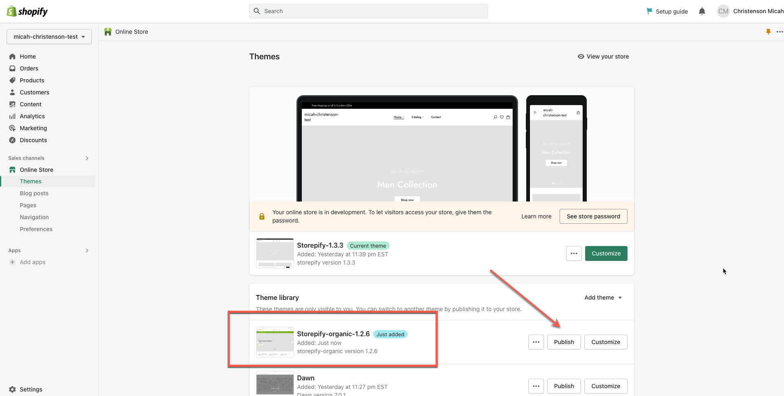Screen dimensions: 784x396
Task: Open Themes in the sidebar
Action: pos(49,181)
